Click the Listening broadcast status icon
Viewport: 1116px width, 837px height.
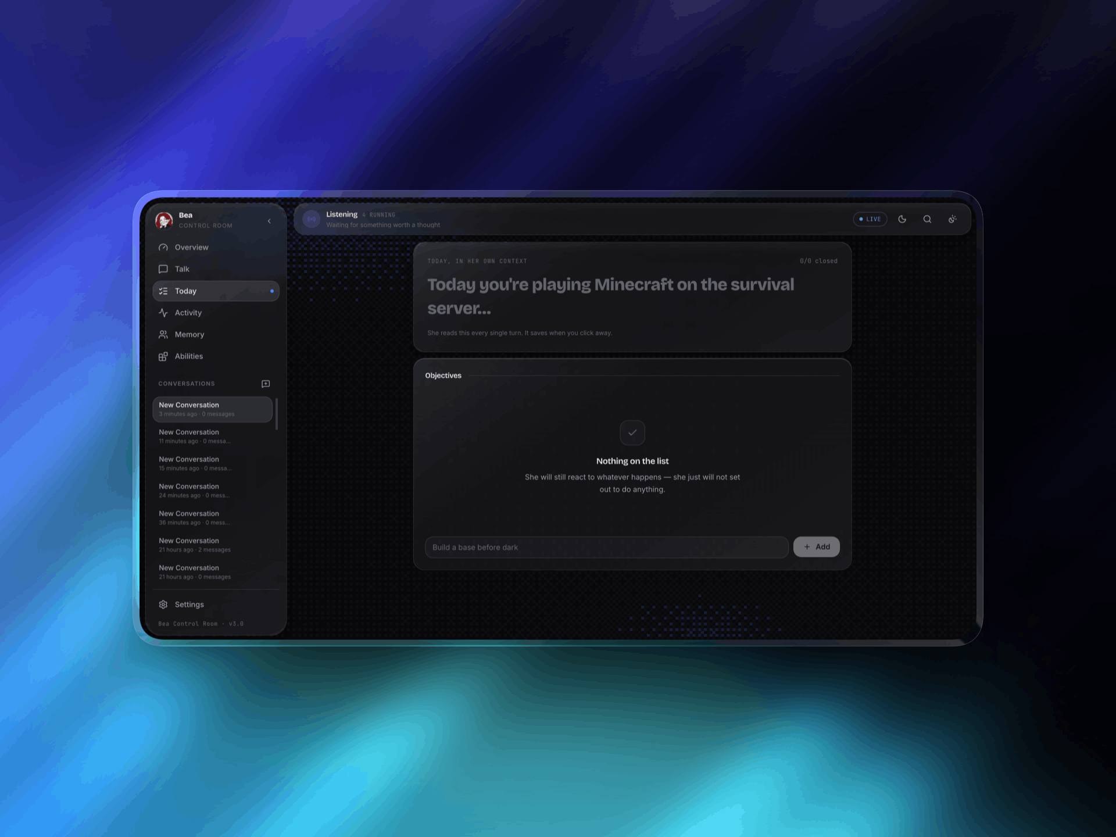312,219
